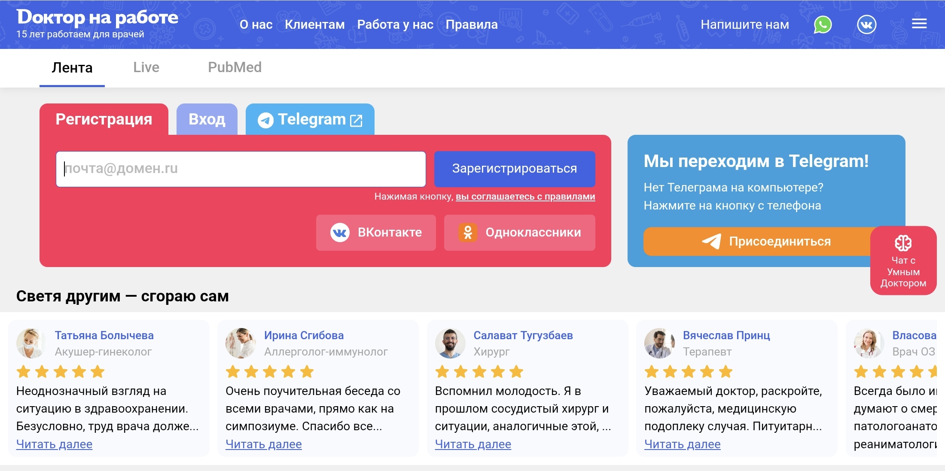Click Терапевт specialty text

click(x=707, y=352)
